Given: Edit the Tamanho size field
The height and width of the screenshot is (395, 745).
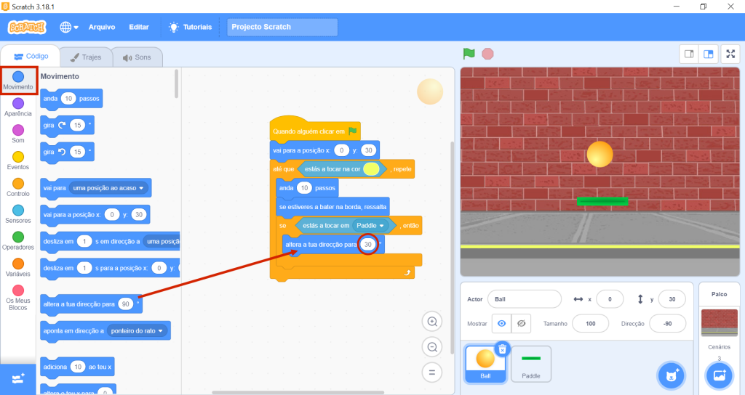Looking at the screenshot, I should click(591, 323).
